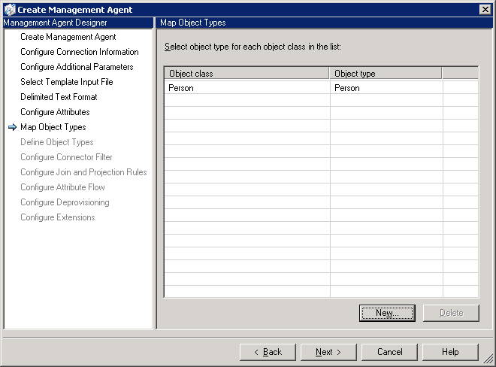Close the Create Management Agent dialog
The image size is (496, 367).
485,10
